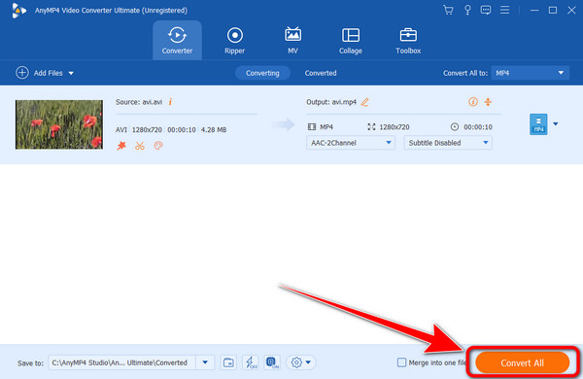Rename output file with pencil icon
The image size is (583, 379).
pos(364,101)
